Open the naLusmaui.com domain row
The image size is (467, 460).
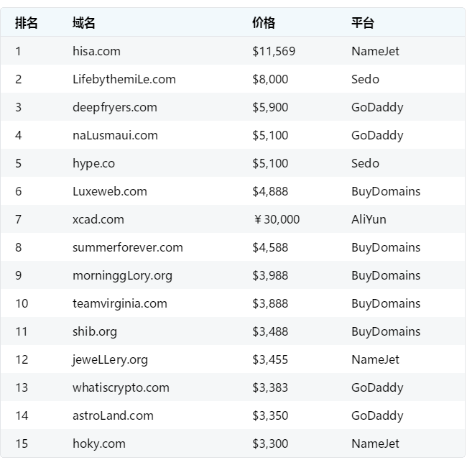tap(115, 135)
